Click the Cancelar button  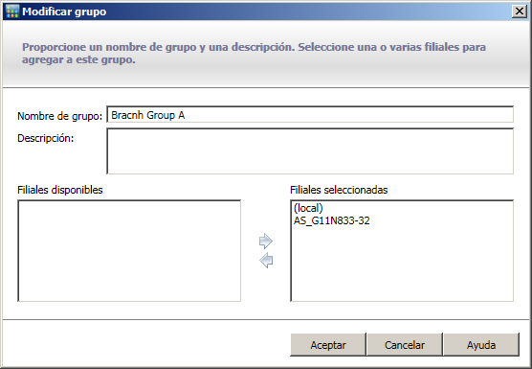(405, 344)
